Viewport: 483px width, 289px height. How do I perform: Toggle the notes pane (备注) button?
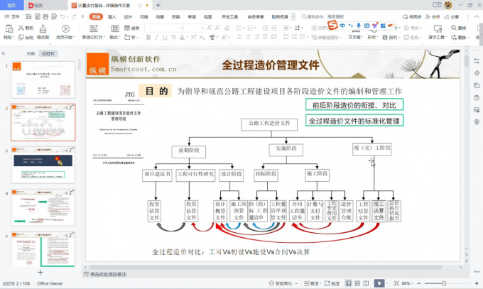point(312,283)
